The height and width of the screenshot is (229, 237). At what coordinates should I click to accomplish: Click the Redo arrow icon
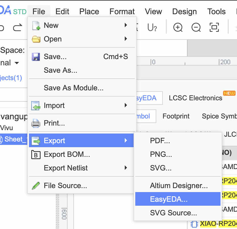click(x=18, y=28)
